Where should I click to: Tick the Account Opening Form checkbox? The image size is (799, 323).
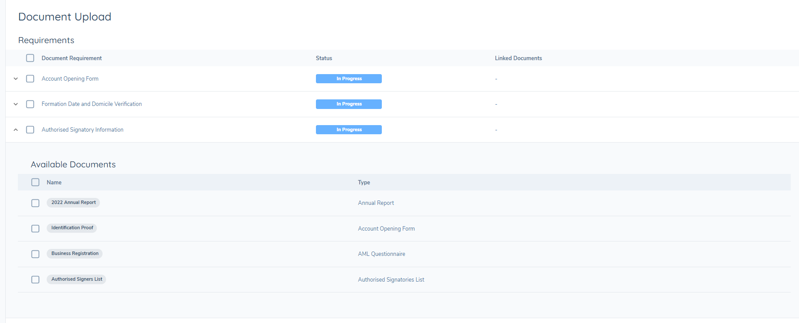(30, 79)
